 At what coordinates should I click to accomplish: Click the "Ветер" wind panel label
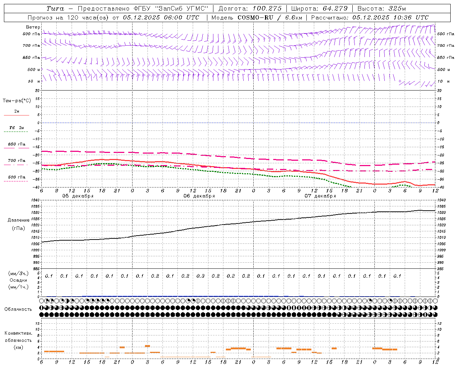pyautogui.click(x=33, y=27)
